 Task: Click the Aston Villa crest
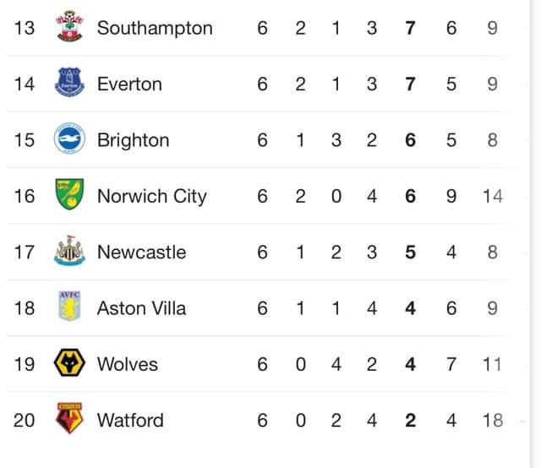click(x=69, y=307)
